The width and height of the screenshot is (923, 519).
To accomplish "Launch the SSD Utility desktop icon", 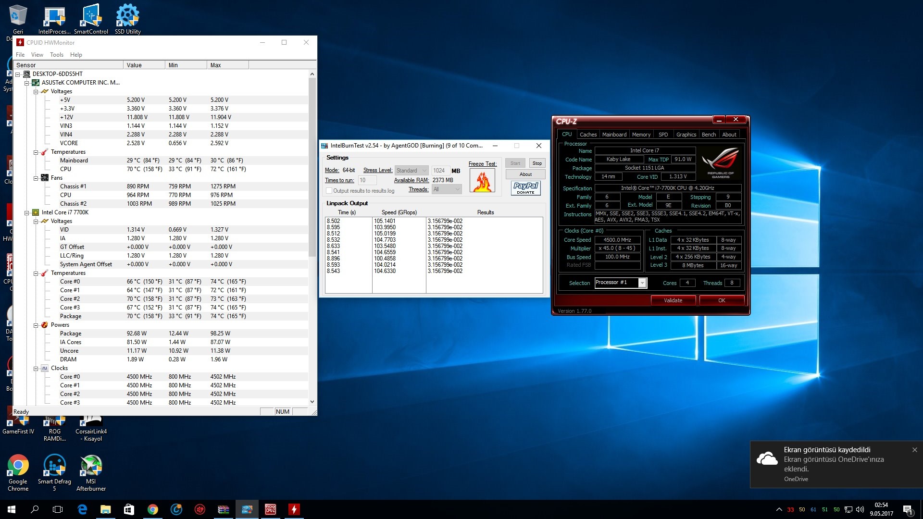I will [x=127, y=19].
